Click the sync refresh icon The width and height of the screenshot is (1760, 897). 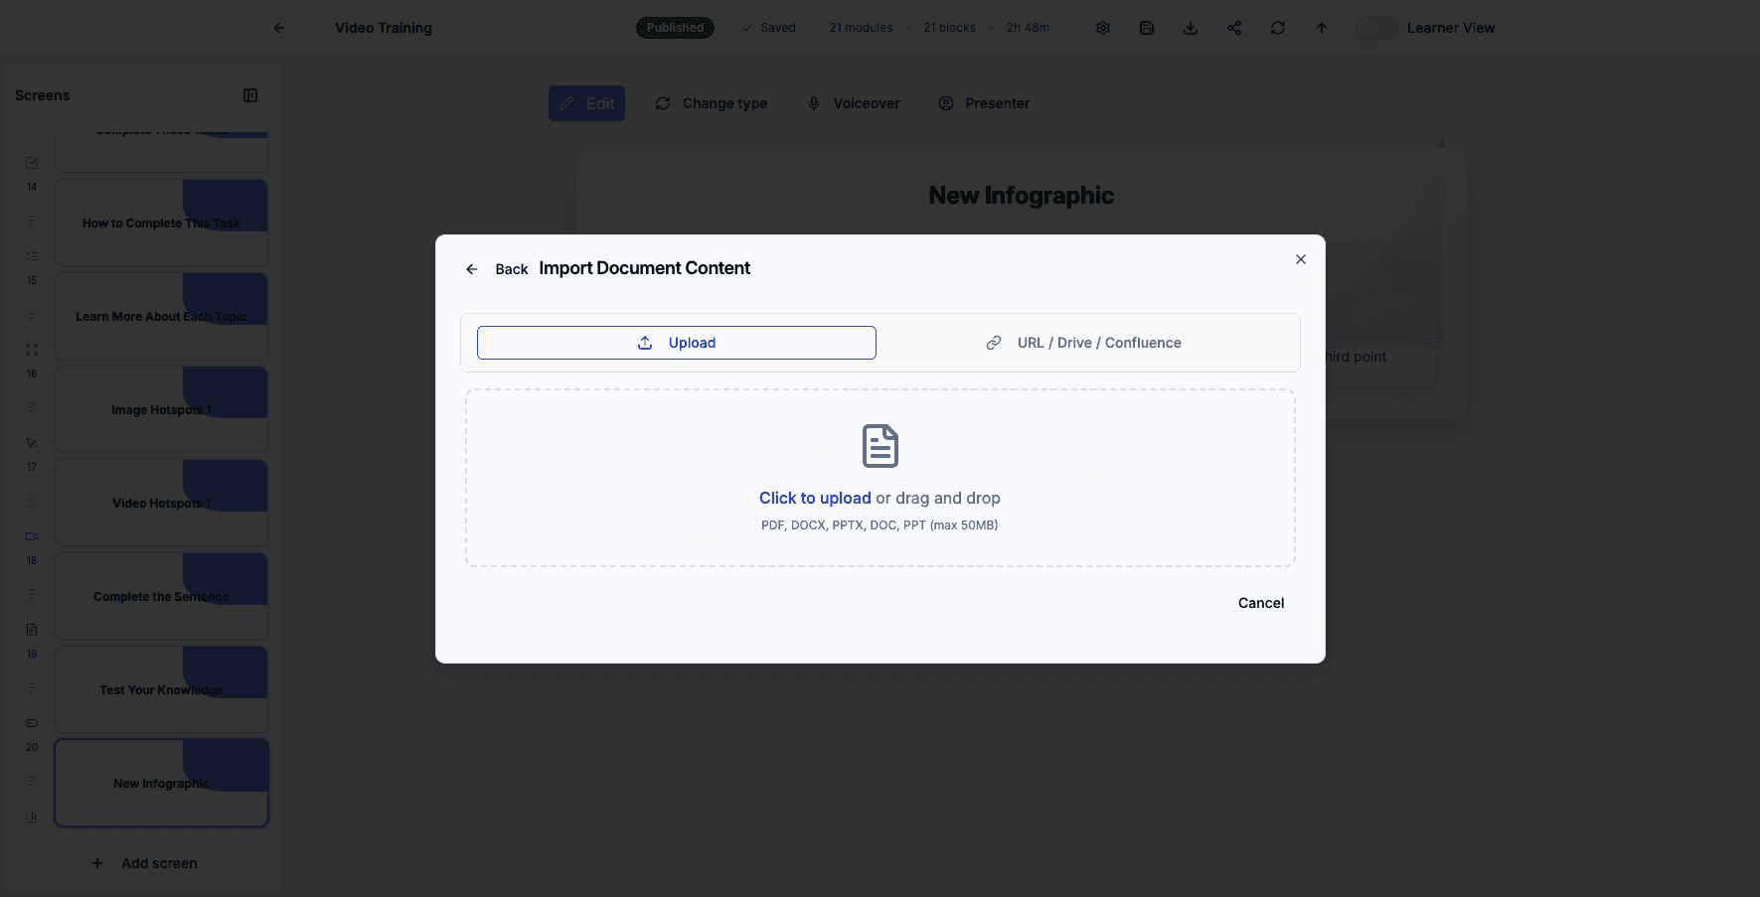pyautogui.click(x=1277, y=27)
